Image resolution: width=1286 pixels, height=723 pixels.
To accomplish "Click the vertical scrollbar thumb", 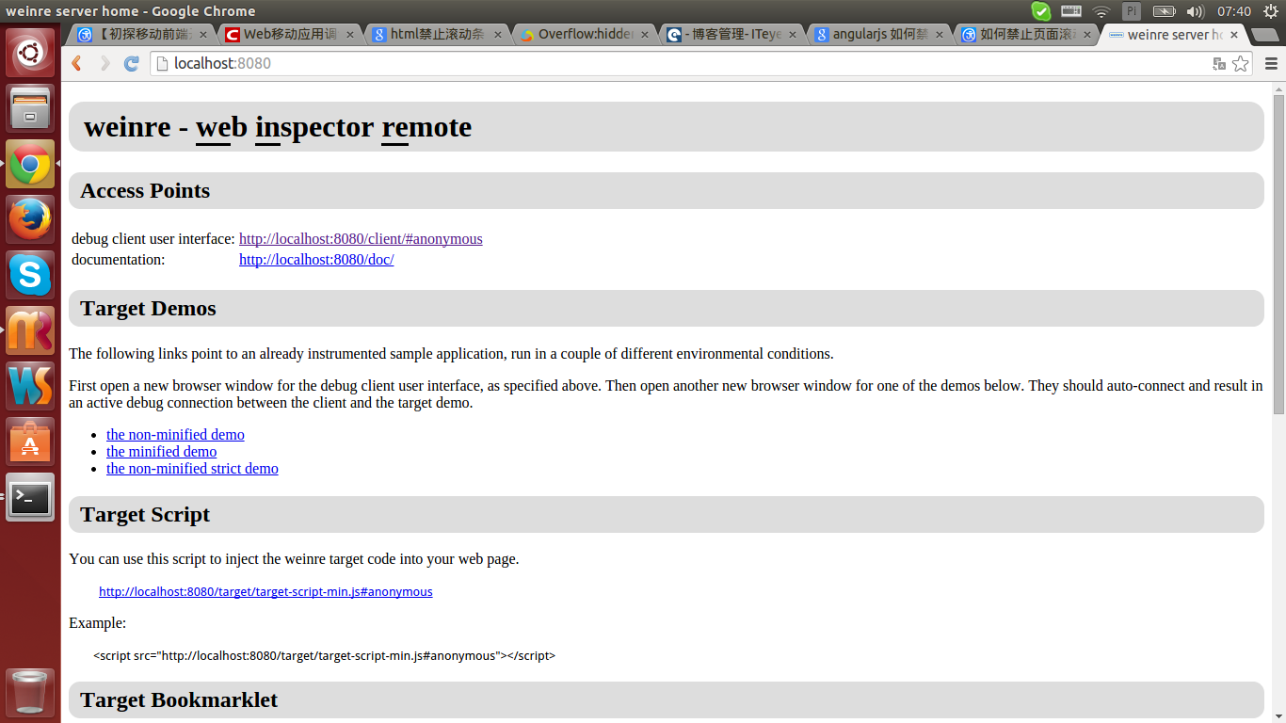I will pyautogui.click(x=1278, y=253).
